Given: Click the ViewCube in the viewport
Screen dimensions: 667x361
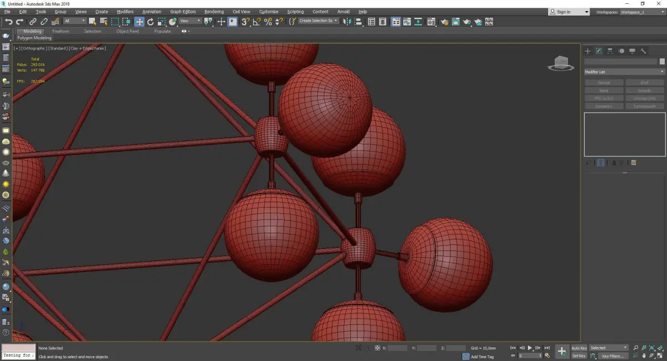Looking at the screenshot, I should pos(561,63).
